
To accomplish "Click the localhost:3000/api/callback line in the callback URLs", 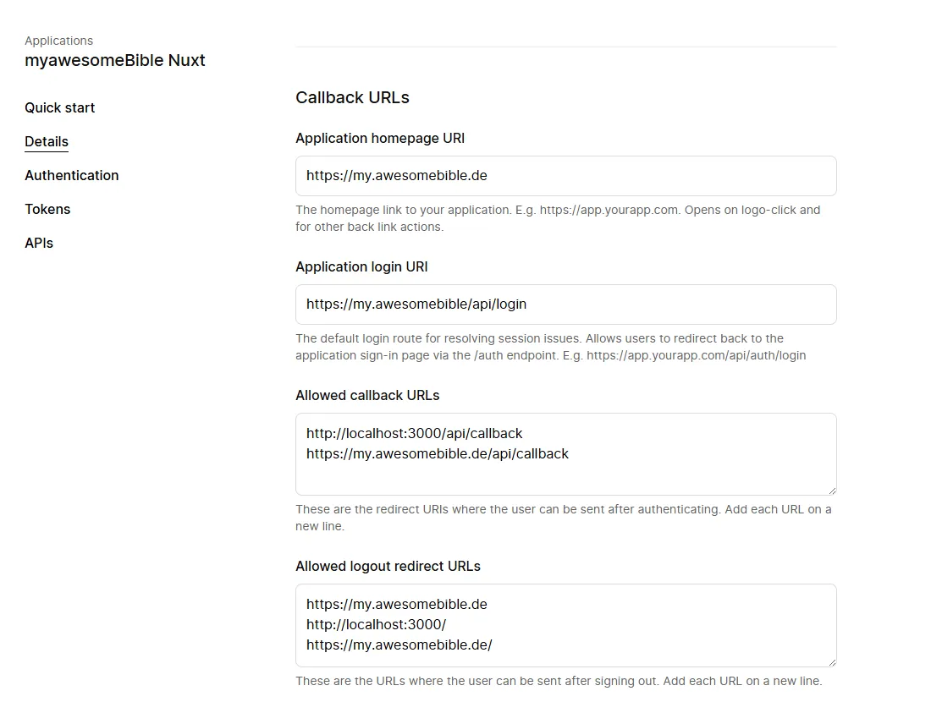I will (415, 434).
